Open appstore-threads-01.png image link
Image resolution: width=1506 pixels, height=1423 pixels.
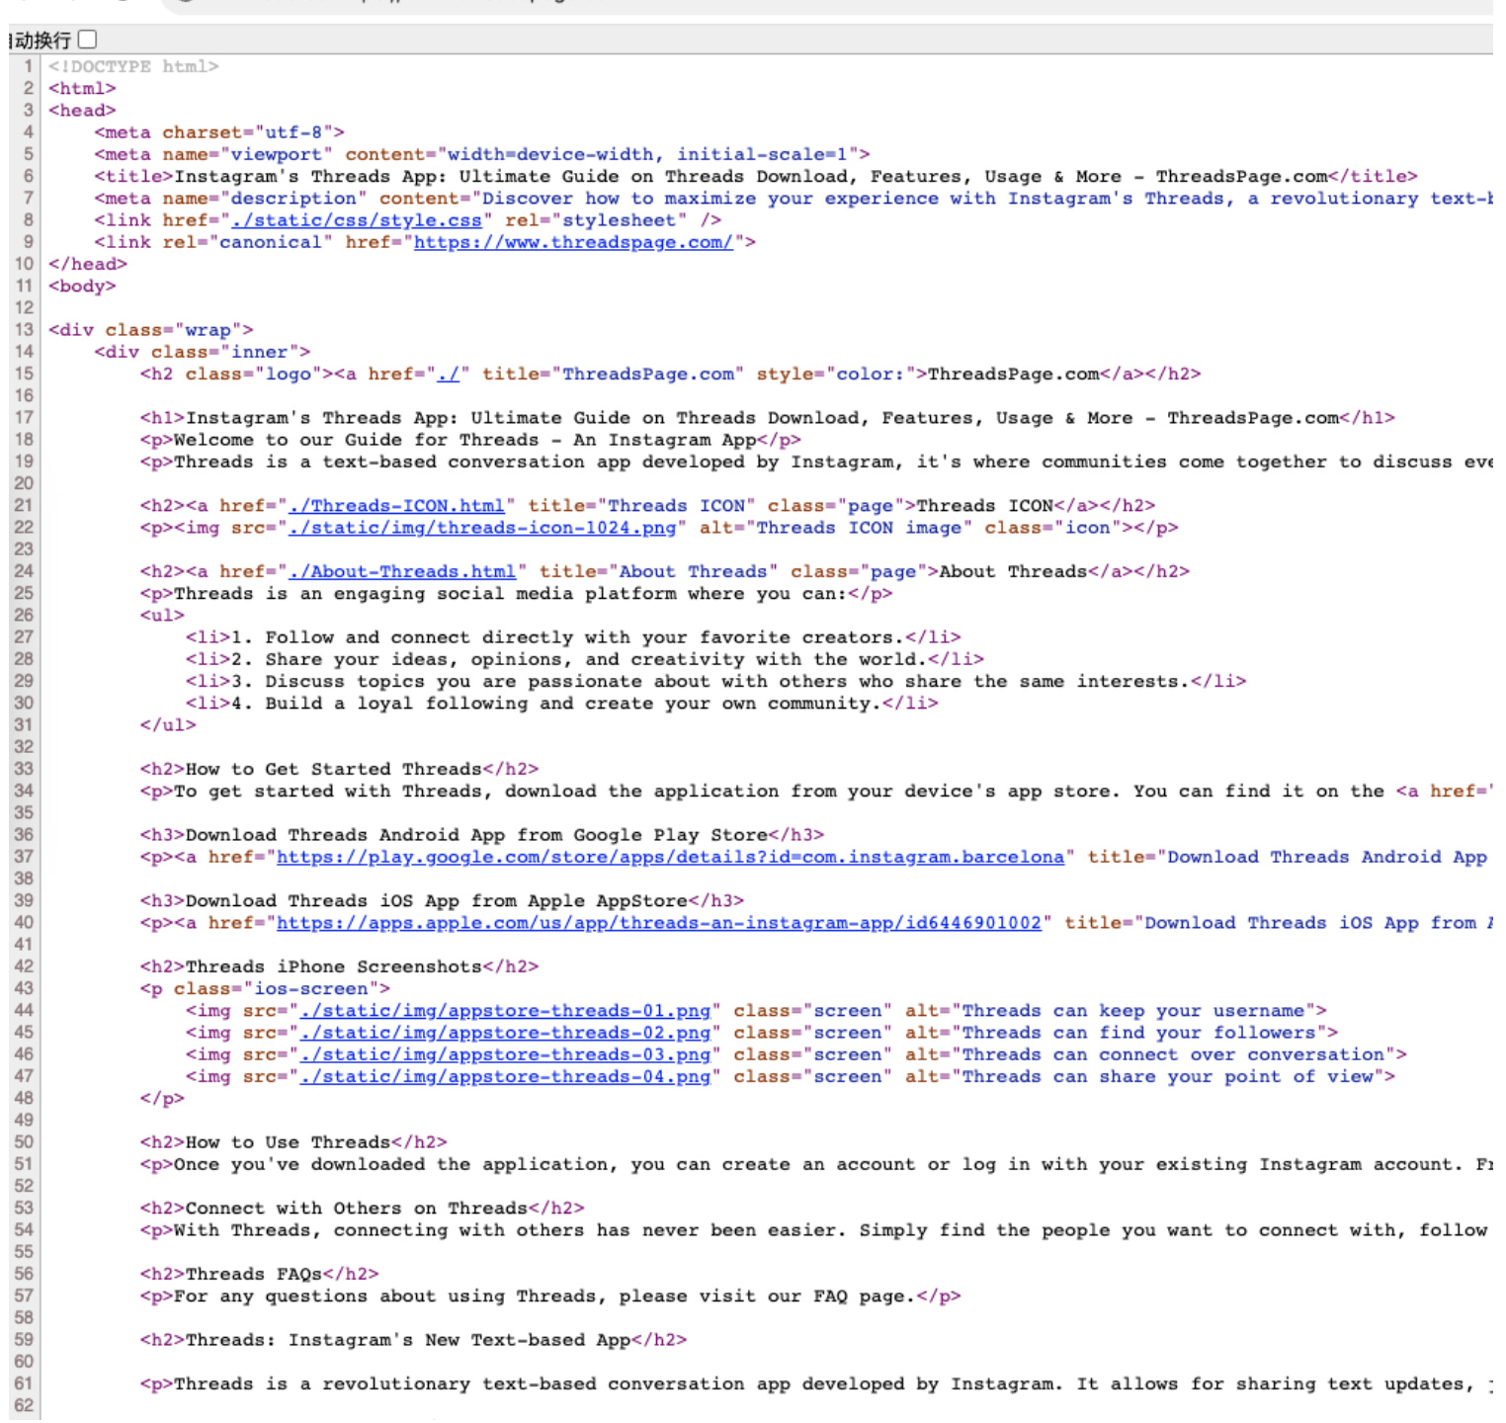[505, 1011]
